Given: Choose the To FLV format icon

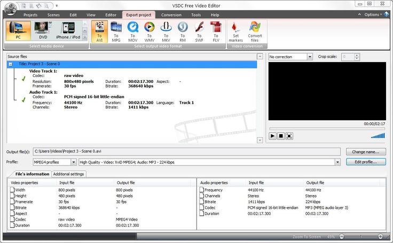Looking at the screenshot, I should (x=216, y=30).
